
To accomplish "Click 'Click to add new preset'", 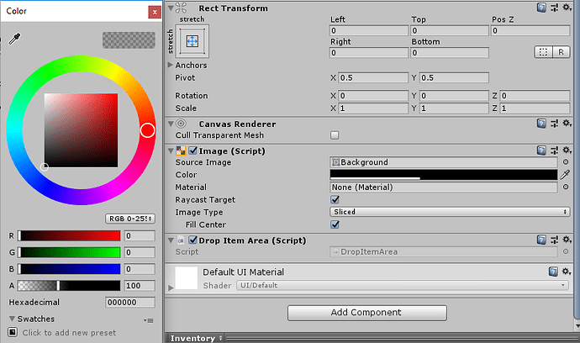I will 69,333.
